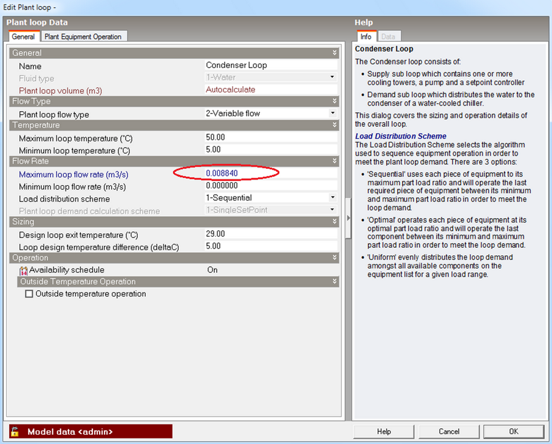This screenshot has width=552, height=444.
Task: Click the Design loop exit temperature value
Action: tap(270, 234)
